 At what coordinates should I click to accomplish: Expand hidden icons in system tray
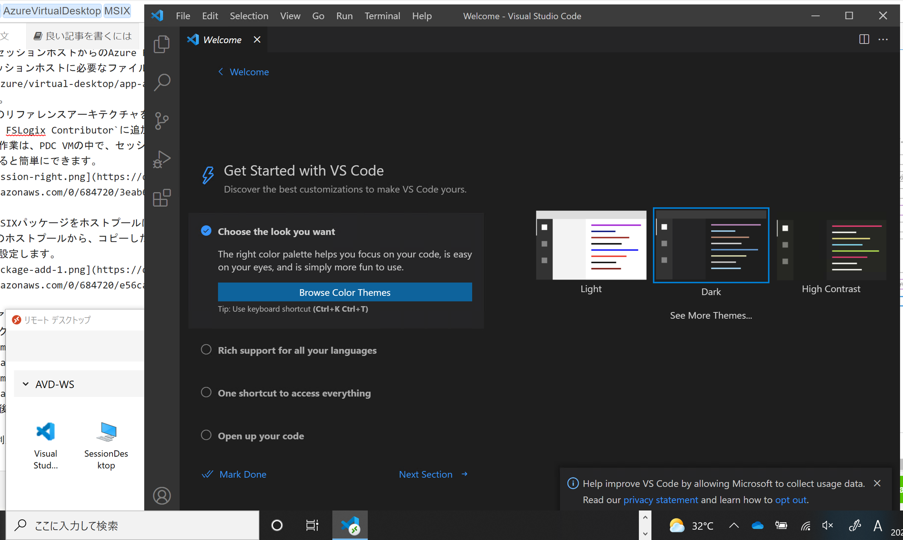coord(734,525)
